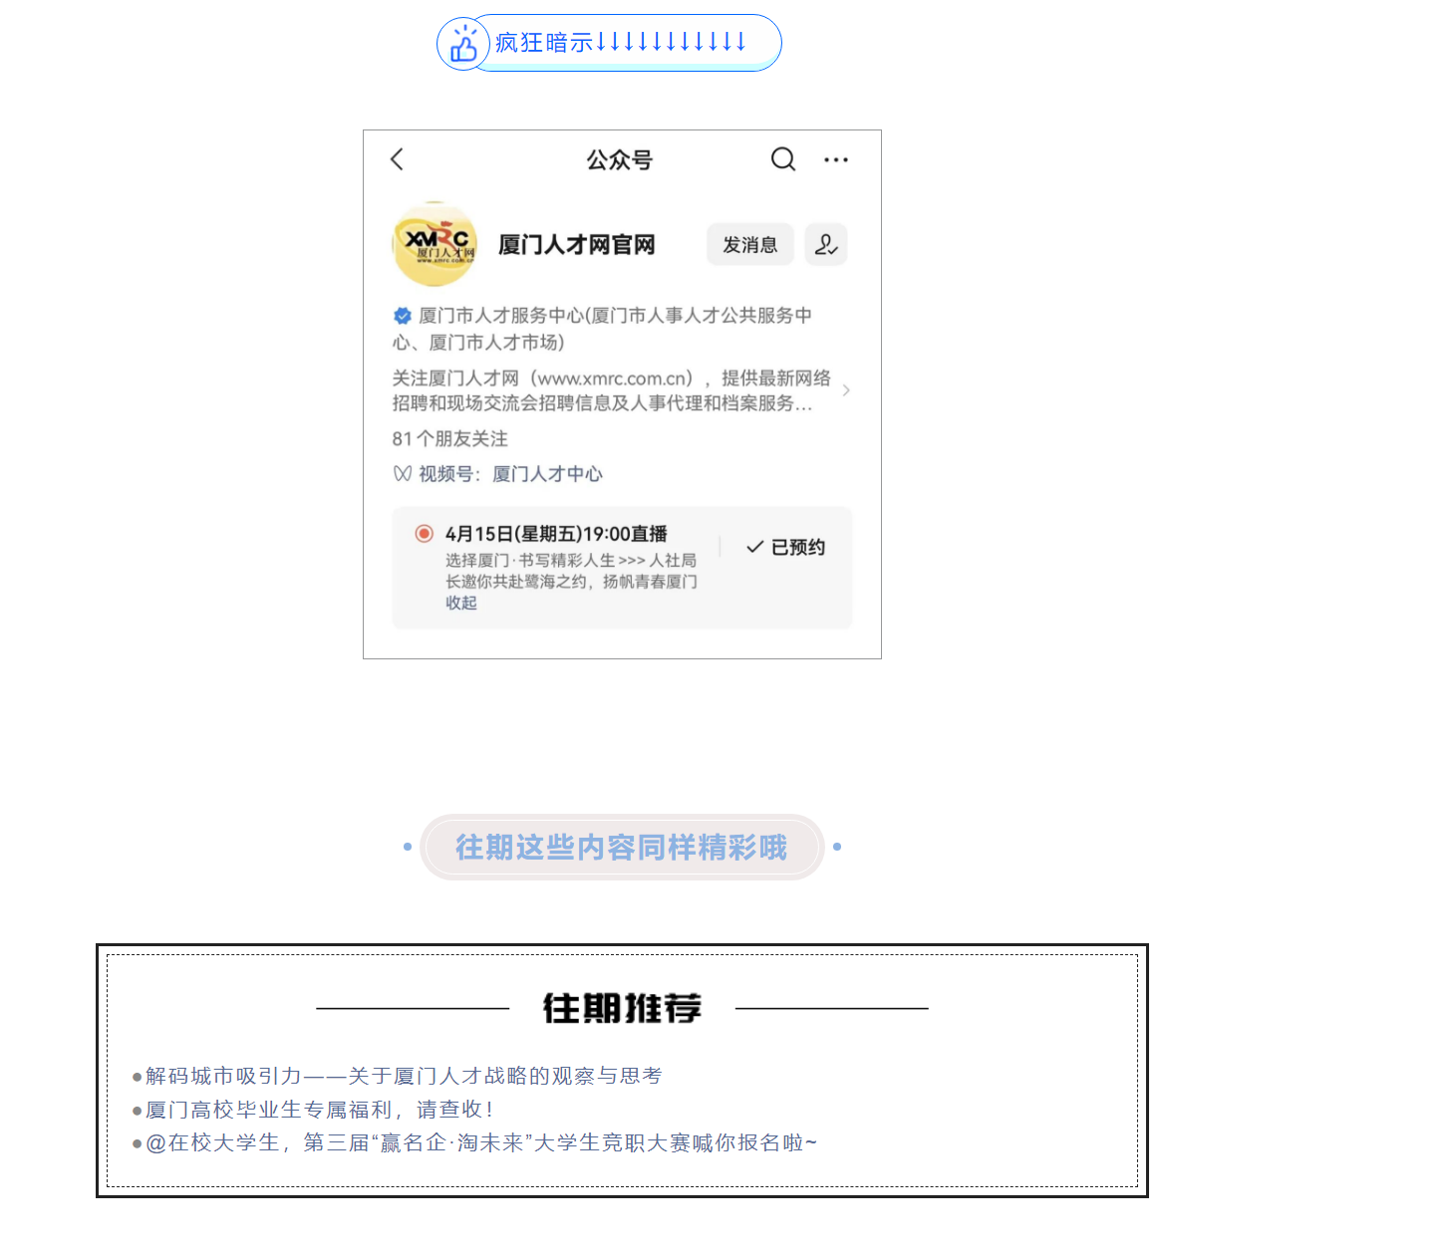Click the 往期这些内容同样精彩哦 banner

coord(622,848)
